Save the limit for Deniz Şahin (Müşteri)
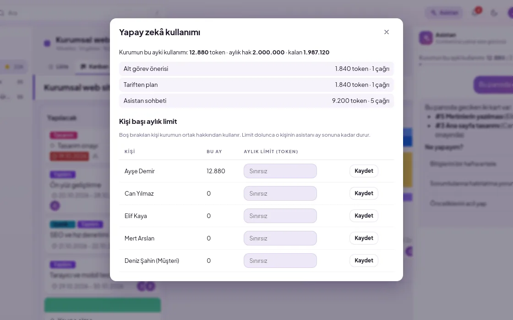This screenshot has height=320, width=513. point(364,261)
